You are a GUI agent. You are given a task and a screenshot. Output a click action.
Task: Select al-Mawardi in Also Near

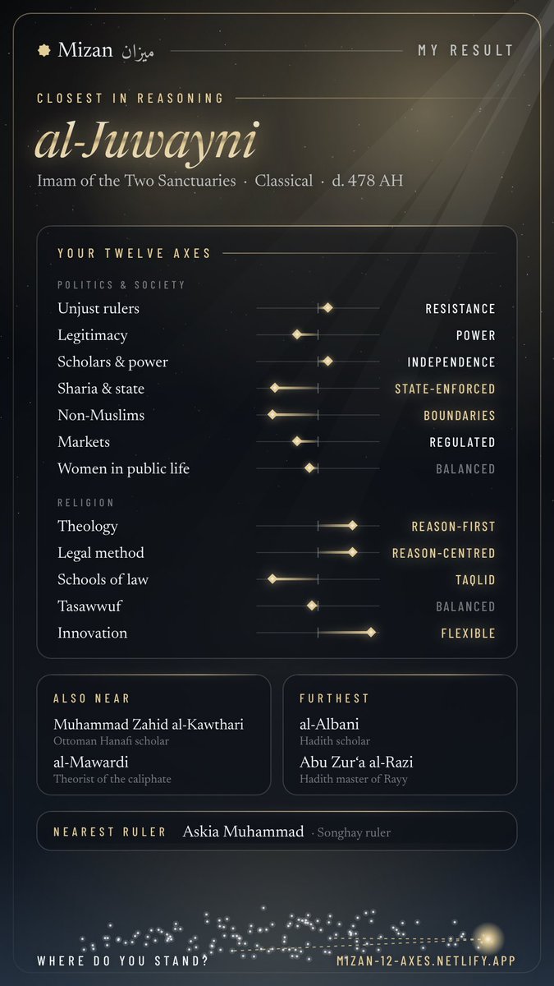click(89, 762)
